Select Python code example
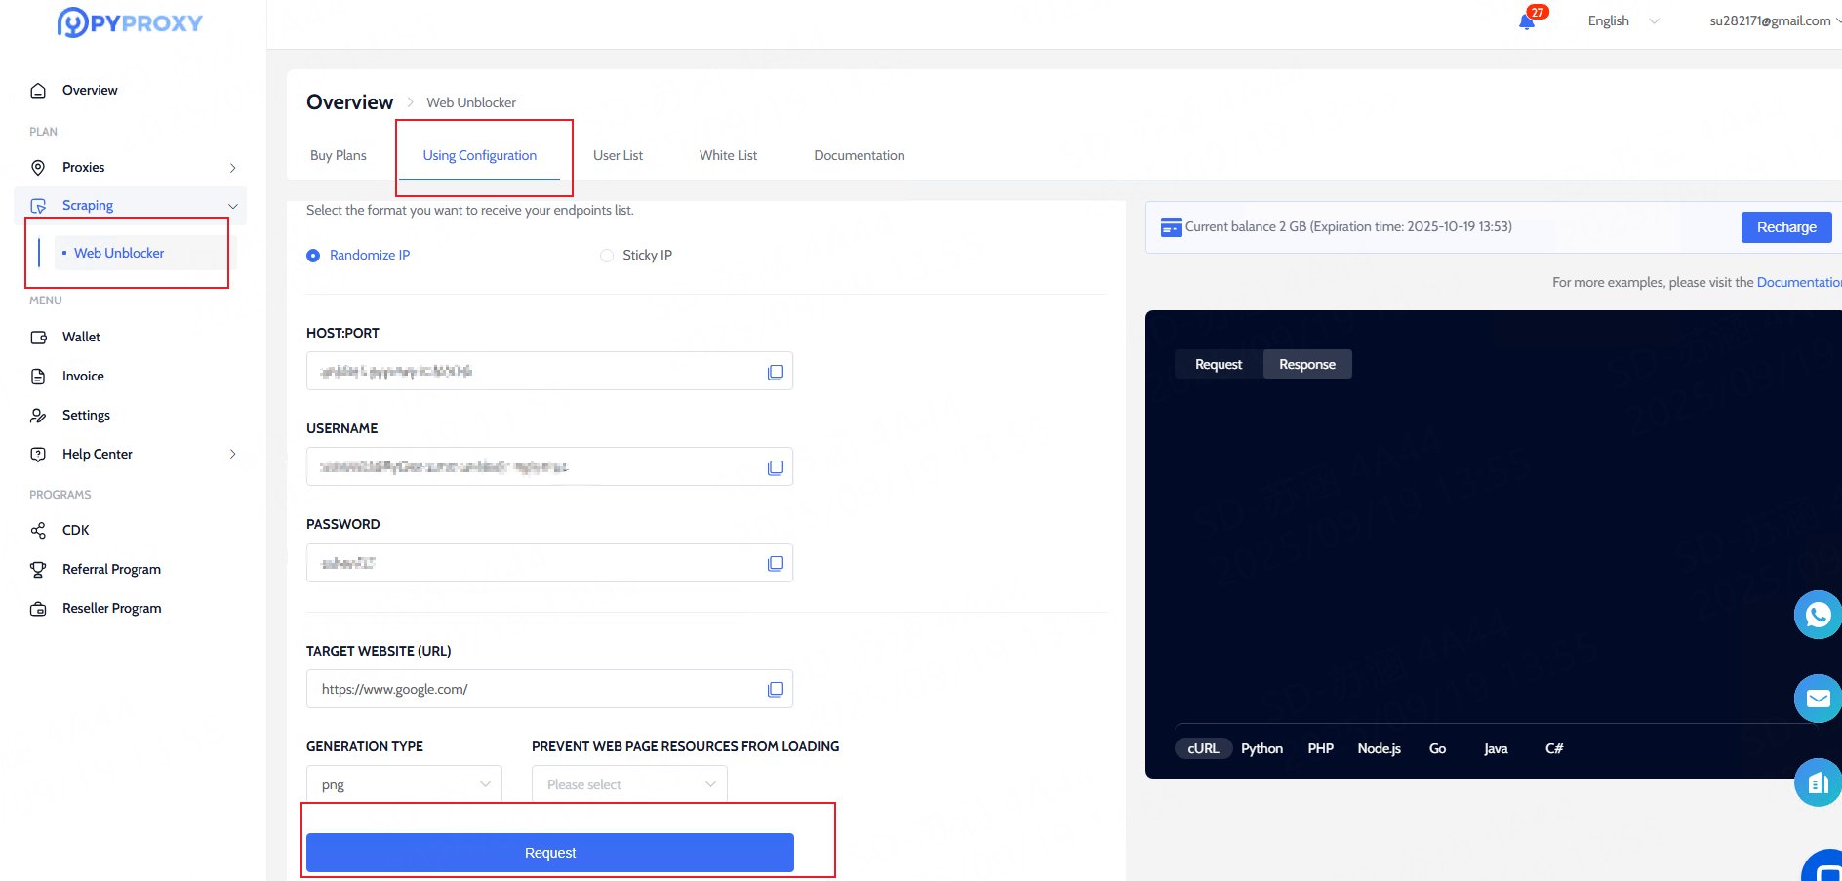 coord(1261,749)
